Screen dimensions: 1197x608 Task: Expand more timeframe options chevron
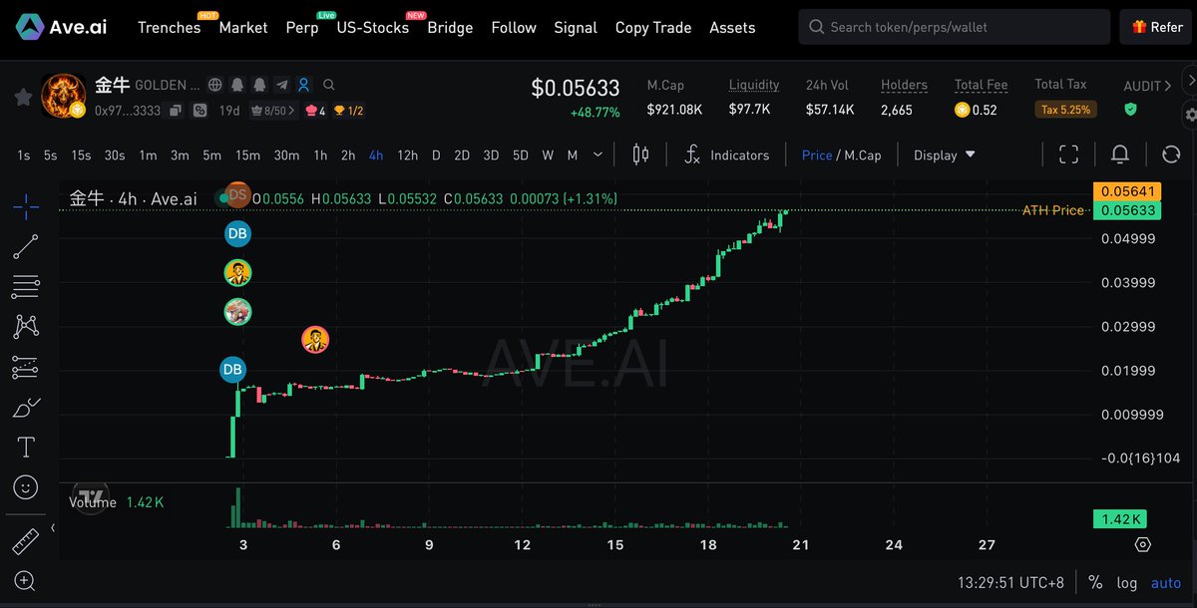pos(598,154)
